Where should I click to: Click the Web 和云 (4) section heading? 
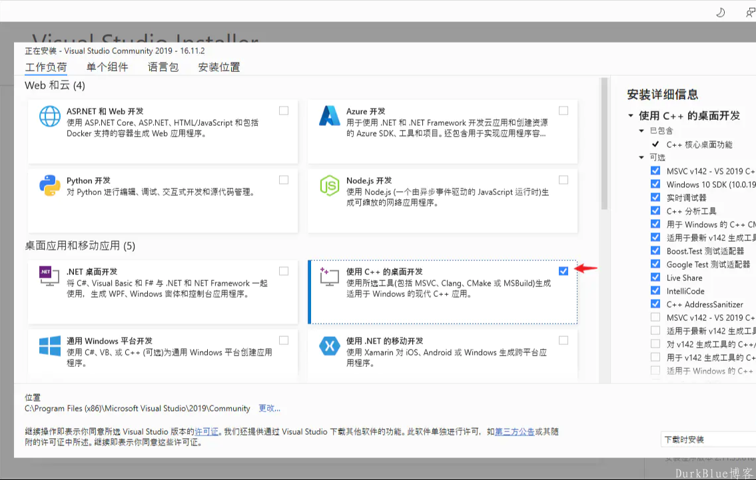tap(55, 85)
